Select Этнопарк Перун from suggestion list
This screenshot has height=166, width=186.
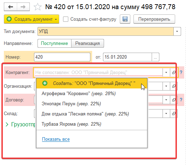tap(92, 104)
